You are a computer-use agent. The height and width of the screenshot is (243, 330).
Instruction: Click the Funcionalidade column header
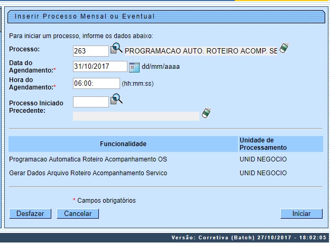[123, 144]
